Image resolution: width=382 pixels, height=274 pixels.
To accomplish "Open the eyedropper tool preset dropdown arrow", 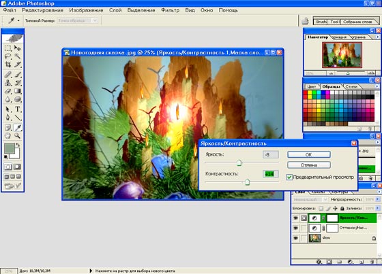I will [x=18, y=20].
